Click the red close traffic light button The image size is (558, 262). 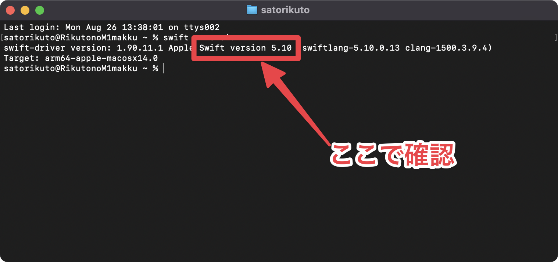point(10,10)
